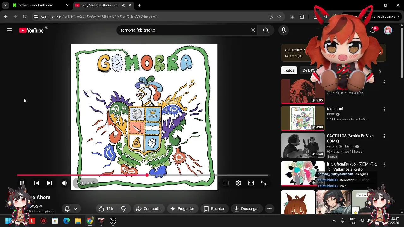Open the account avatar menu

coord(388,30)
